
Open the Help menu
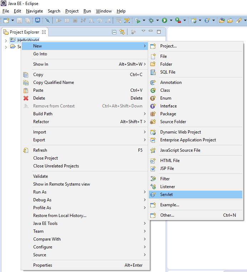click(x=121, y=11)
